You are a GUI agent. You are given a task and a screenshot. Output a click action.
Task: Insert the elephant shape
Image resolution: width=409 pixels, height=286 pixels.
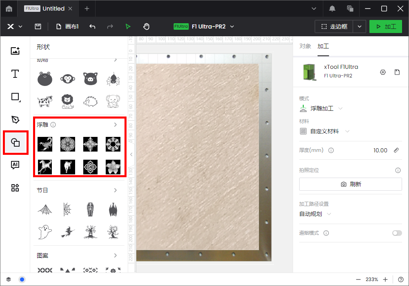(x=113, y=101)
